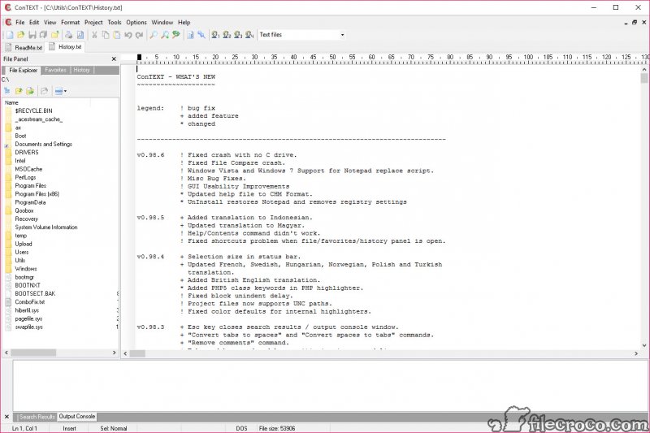Viewport: 650px width, 433px height.
Task: Open the Options menu
Action: tap(136, 23)
